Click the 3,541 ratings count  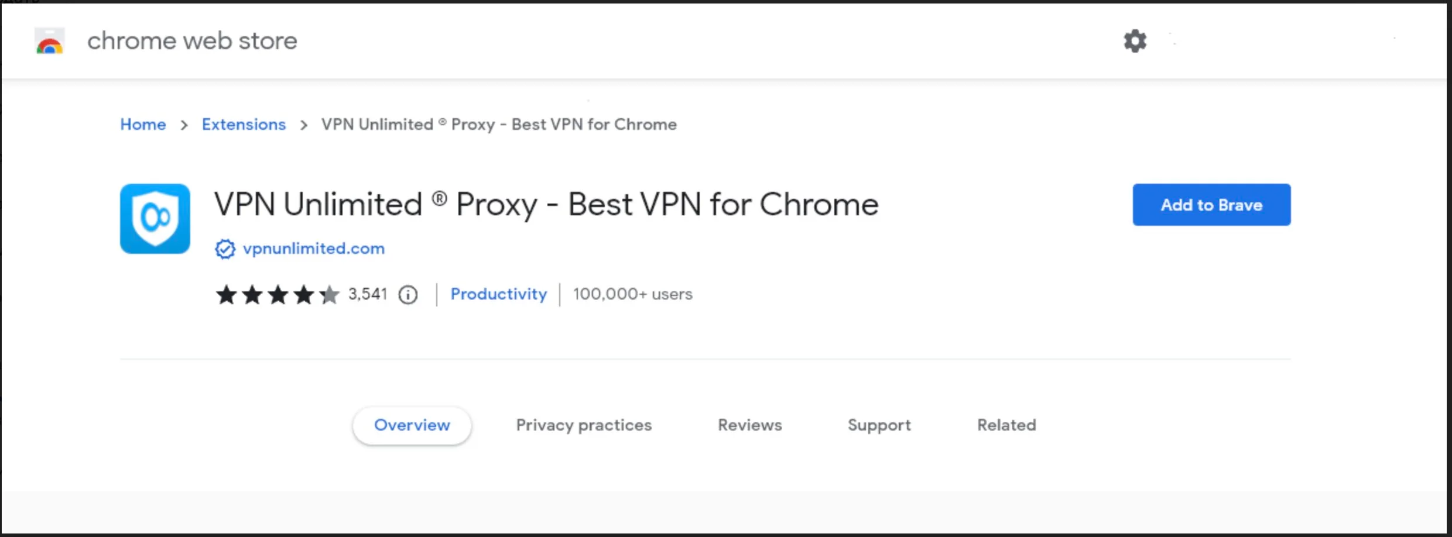click(x=368, y=294)
